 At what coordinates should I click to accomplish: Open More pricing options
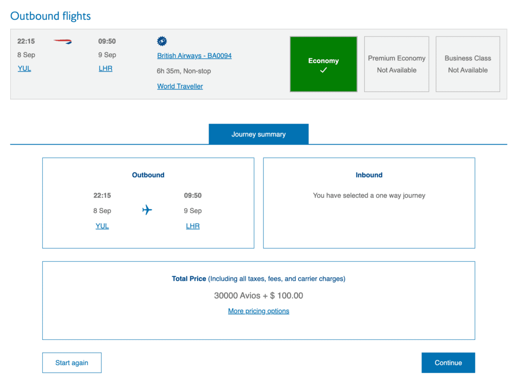(x=258, y=311)
